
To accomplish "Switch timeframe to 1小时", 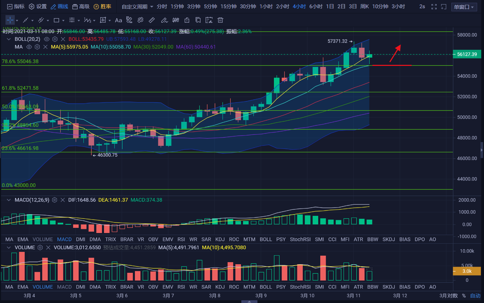I will 266,7.
